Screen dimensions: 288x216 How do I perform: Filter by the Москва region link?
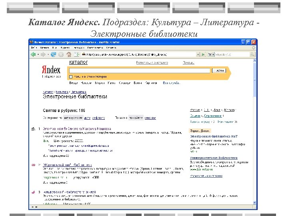[230, 110]
